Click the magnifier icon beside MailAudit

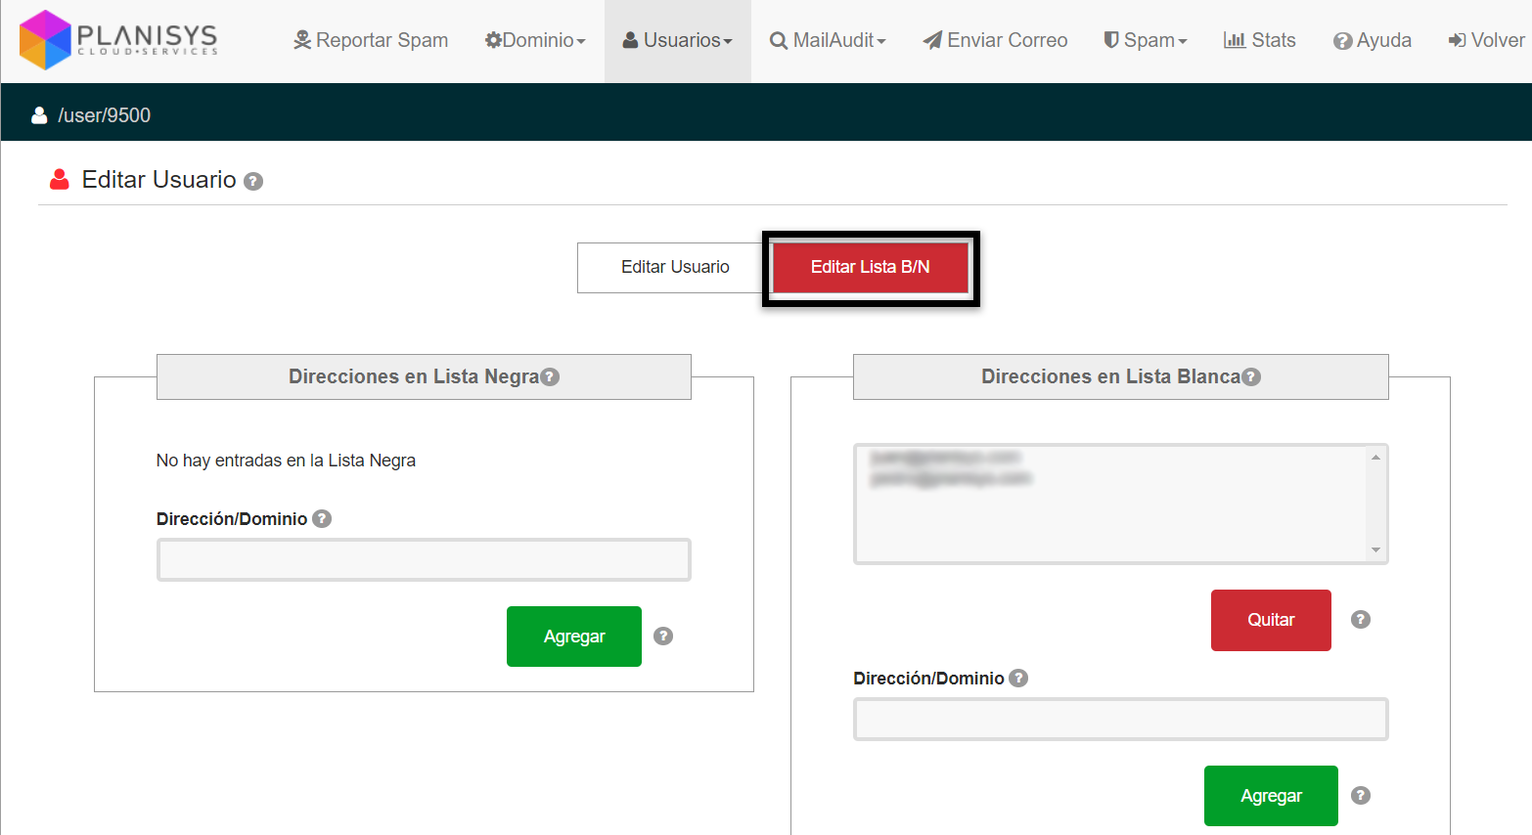tap(779, 39)
